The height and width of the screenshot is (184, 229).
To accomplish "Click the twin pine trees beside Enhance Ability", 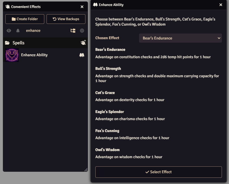I will click(82, 55).
